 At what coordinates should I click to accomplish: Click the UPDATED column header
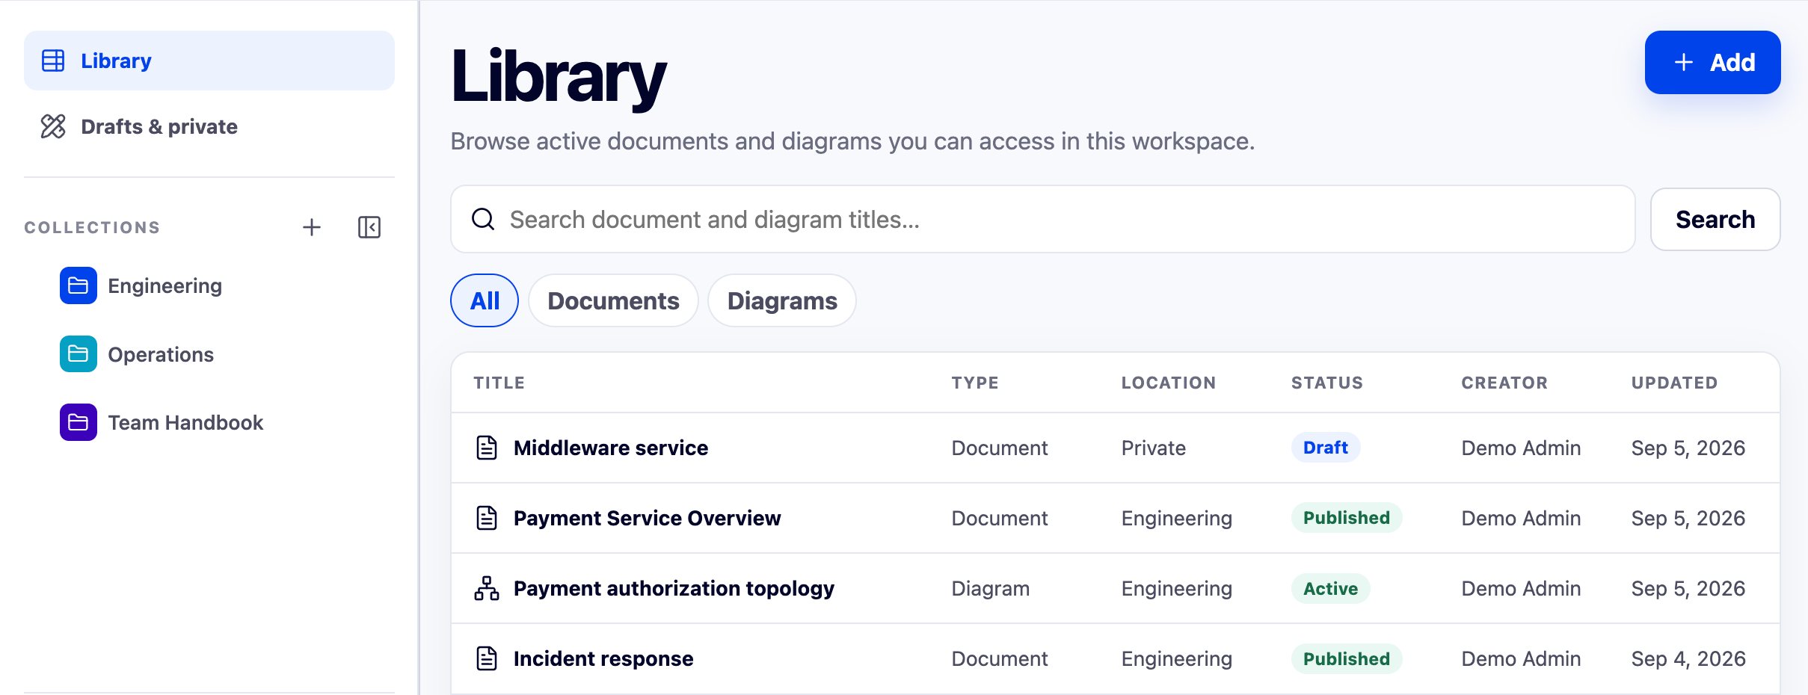(1674, 383)
